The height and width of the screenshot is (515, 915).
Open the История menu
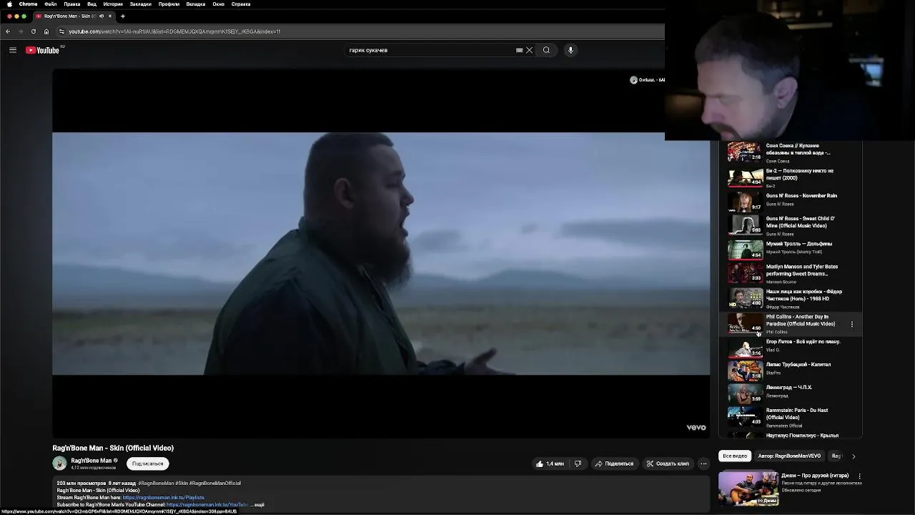pyautogui.click(x=113, y=4)
